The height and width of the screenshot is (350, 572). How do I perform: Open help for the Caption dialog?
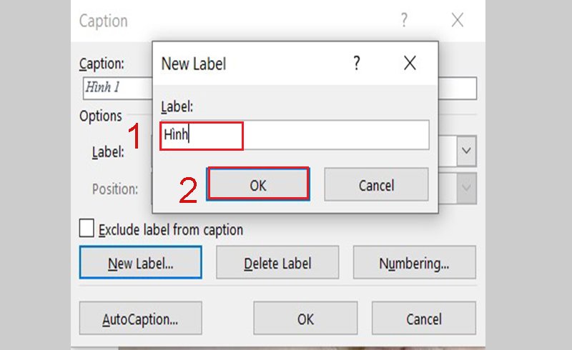[404, 20]
